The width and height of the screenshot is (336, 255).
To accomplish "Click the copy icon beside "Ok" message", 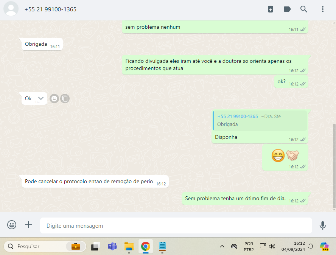I will [65, 98].
